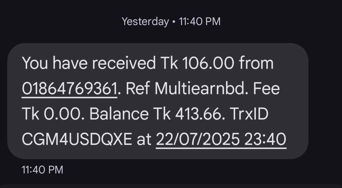
Task: Open the 22/07/2025 23:40 date link
Action: [x=221, y=139]
